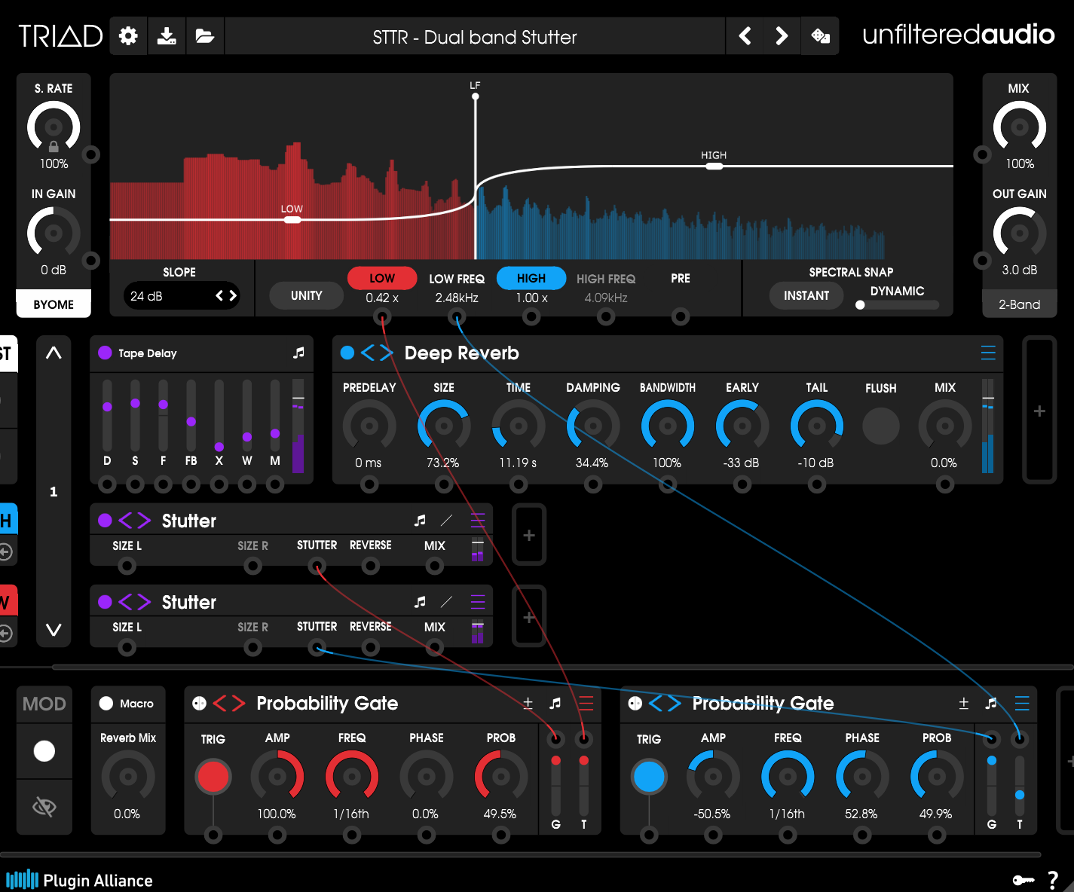Screen dimensions: 1074x892
Task: Toggle the Deep Reverb bypass circle
Action: point(347,353)
